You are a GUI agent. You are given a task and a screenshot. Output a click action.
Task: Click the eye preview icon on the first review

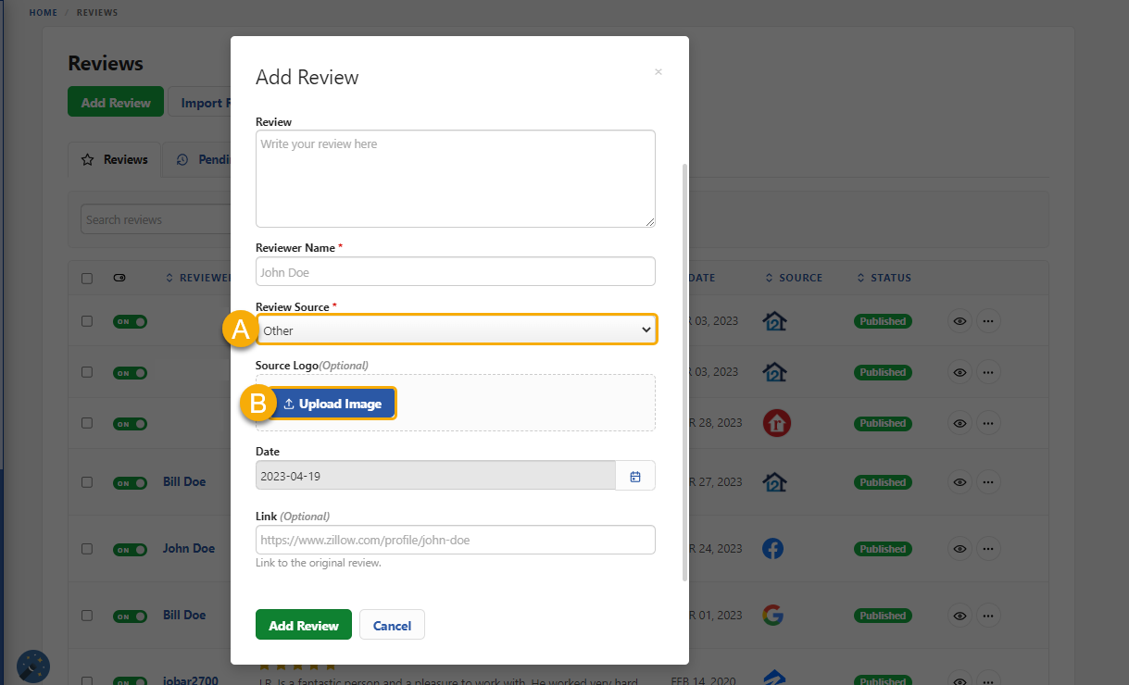pyautogui.click(x=960, y=321)
